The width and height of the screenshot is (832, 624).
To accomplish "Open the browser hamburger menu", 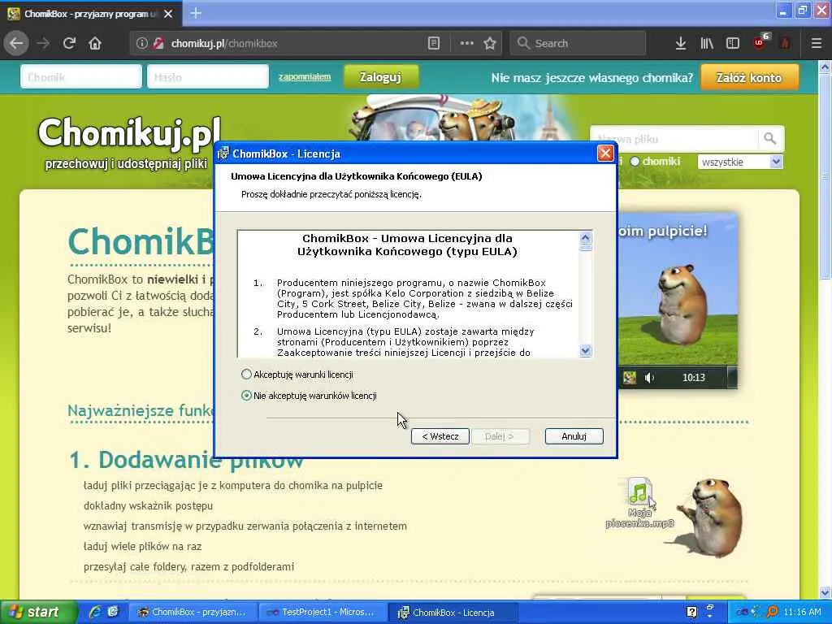I will [x=817, y=43].
